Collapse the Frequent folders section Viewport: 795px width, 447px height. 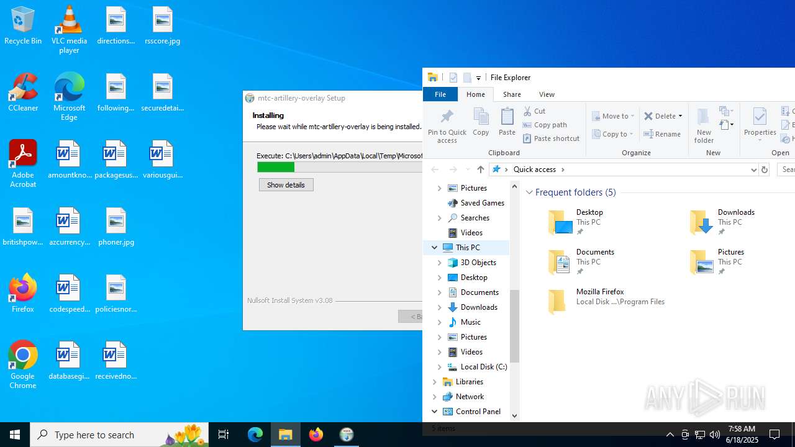click(530, 192)
